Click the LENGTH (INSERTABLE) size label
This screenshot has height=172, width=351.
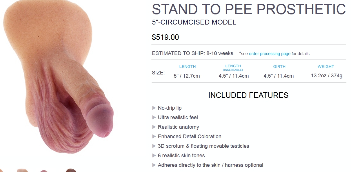click(x=233, y=68)
